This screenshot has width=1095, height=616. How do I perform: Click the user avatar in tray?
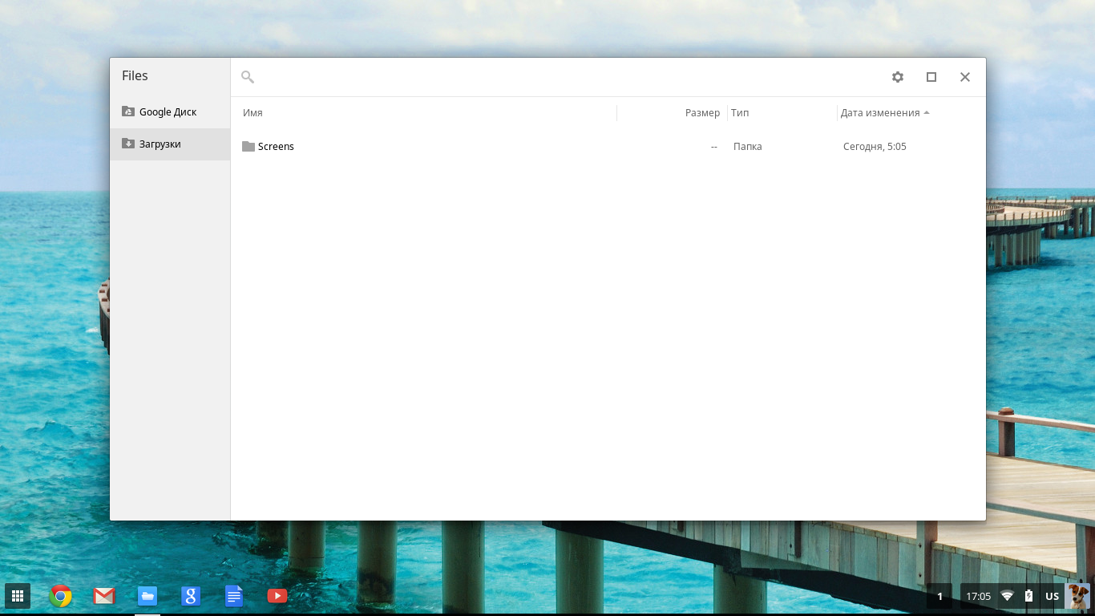1077,596
